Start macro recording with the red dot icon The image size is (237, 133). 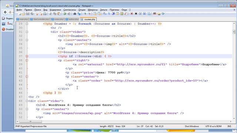coord(132,14)
